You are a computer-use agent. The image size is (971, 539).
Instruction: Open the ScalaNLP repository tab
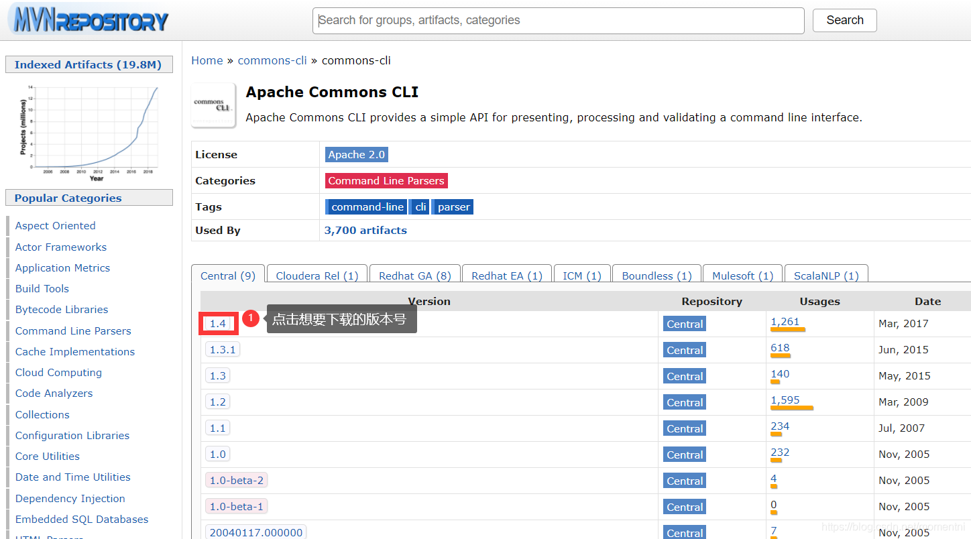click(826, 276)
